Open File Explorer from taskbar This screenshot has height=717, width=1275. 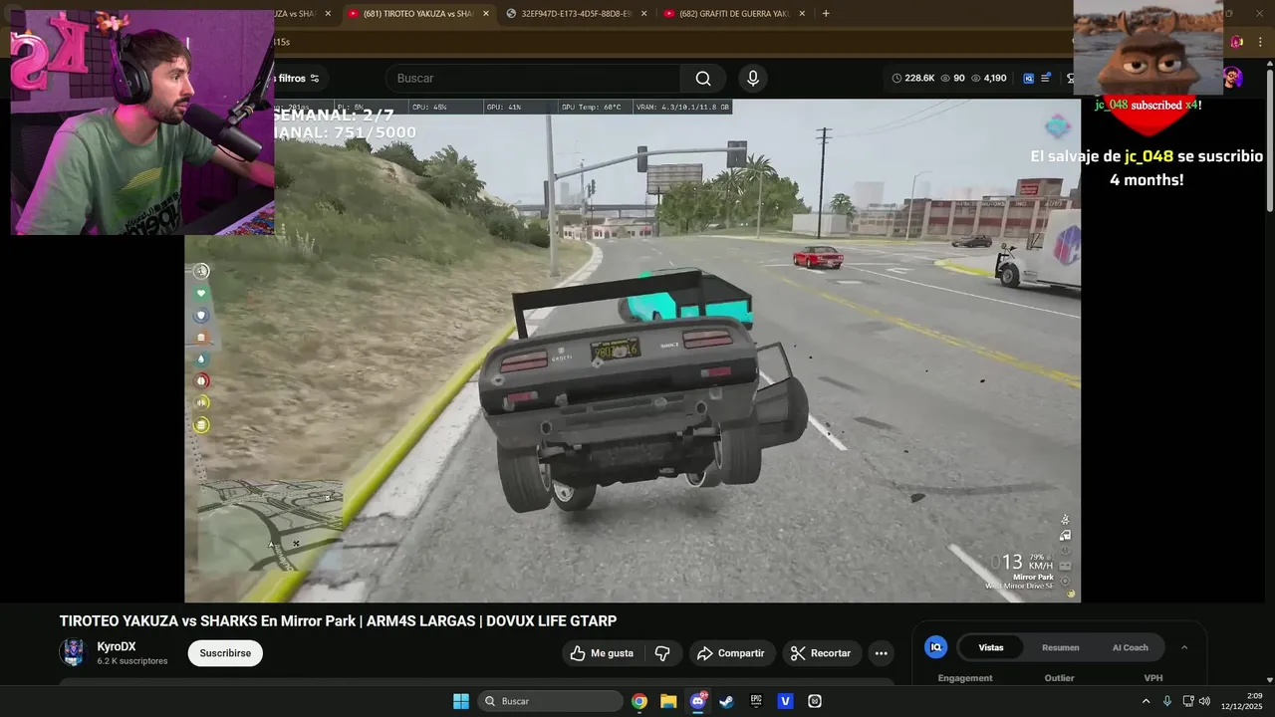click(668, 701)
